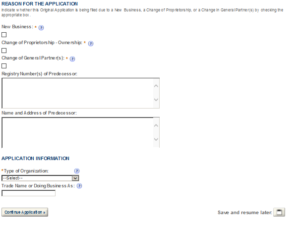
Task: Click down arrow in Name and Address scrollbar
Action: (156, 139)
